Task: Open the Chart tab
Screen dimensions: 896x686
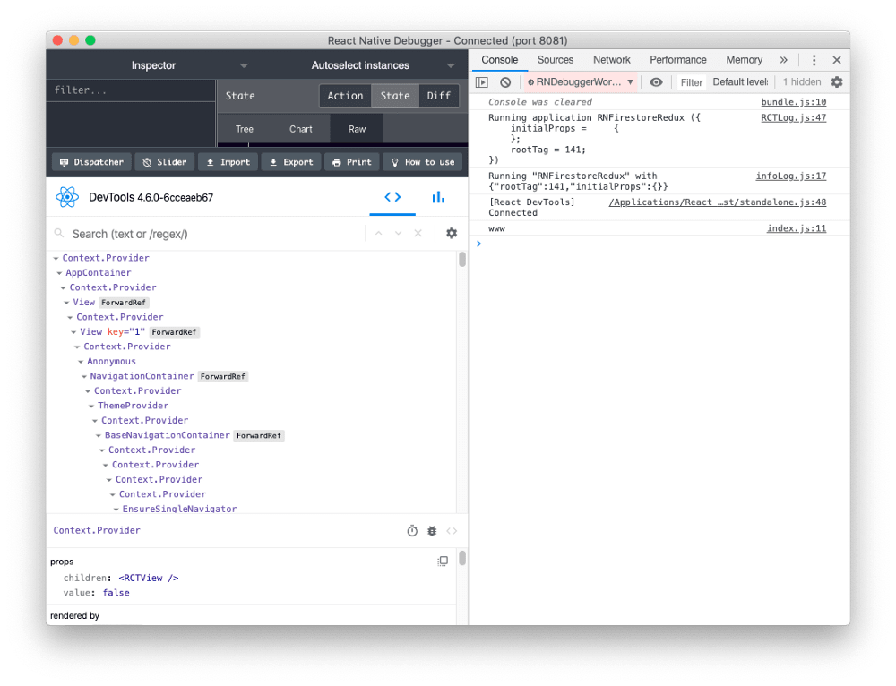Action: [301, 129]
